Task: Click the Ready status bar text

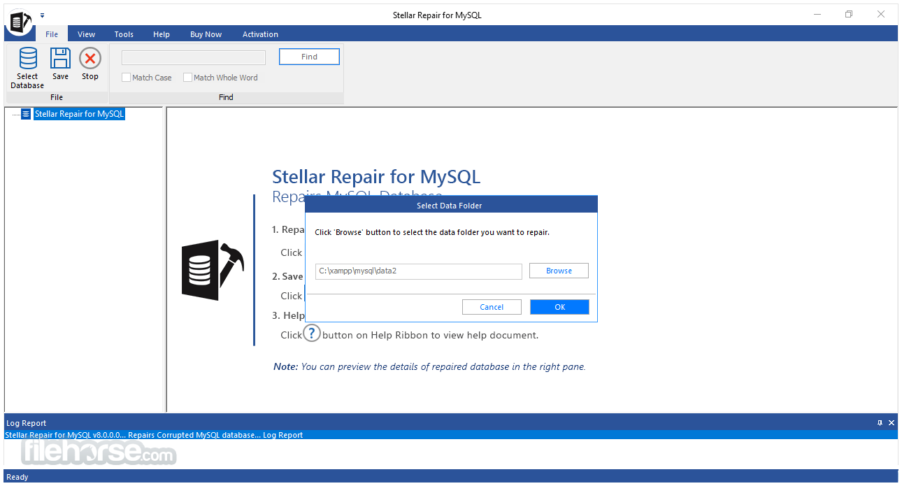Action: click(17, 477)
